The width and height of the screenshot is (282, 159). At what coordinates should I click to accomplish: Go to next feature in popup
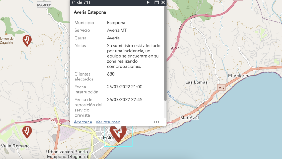(148, 2)
